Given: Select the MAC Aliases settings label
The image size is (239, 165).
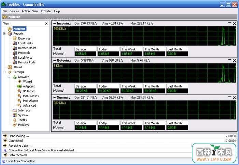Looking at the screenshot, I should [x=31, y=96].
